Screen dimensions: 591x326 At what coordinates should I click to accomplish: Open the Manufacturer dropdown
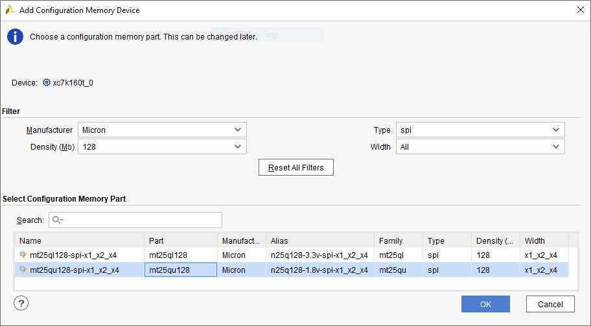(x=162, y=130)
